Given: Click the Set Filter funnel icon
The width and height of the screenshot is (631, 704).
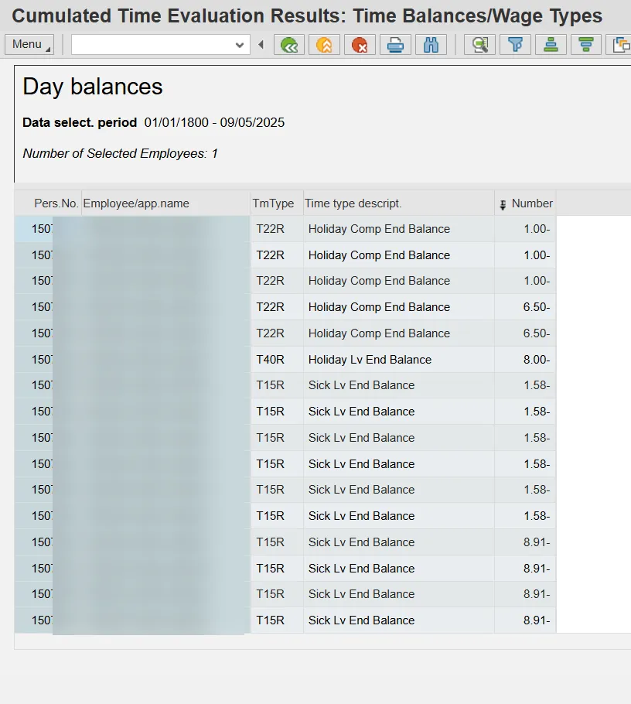Looking at the screenshot, I should coord(515,45).
